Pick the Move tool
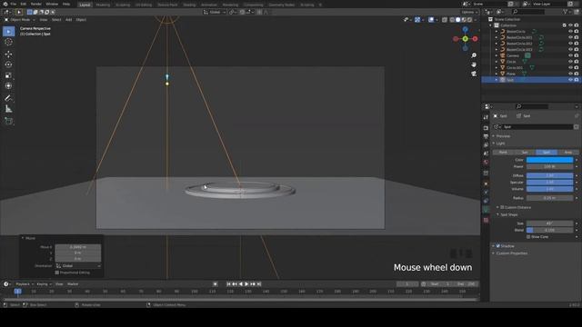Image resolution: width=582 pixels, height=327 pixels. tap(8, 54)
